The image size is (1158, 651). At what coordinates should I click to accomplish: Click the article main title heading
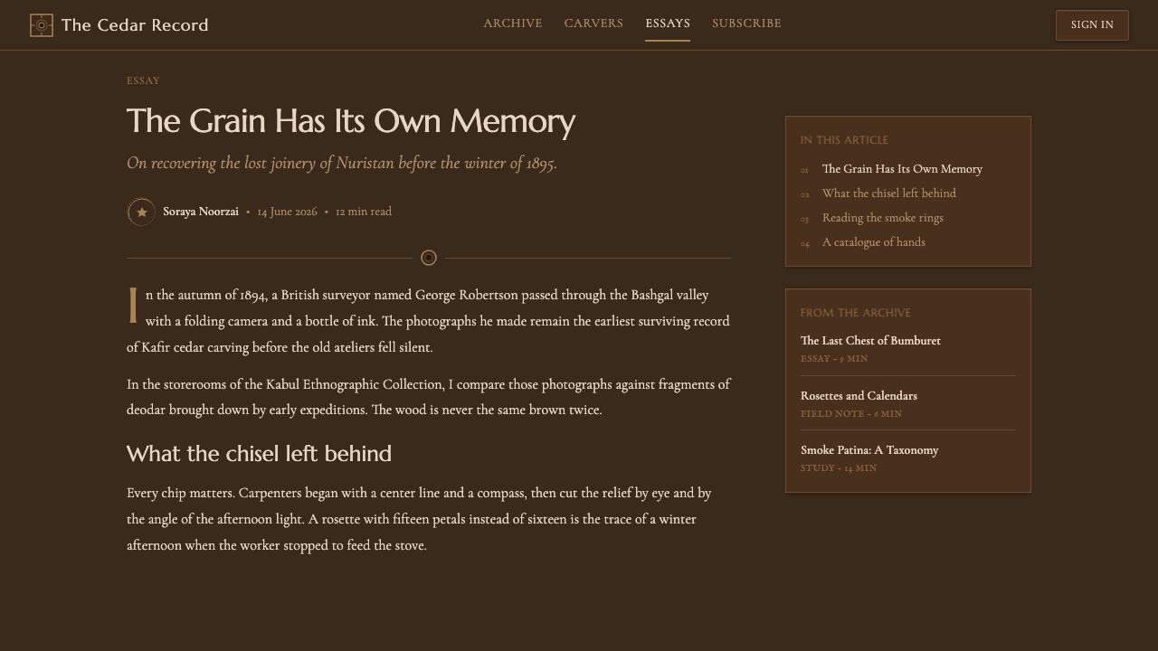(x=351, y=121)
